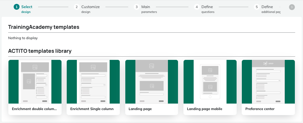Choose the Landing page mobile template thumbnail

click(210, 82)
